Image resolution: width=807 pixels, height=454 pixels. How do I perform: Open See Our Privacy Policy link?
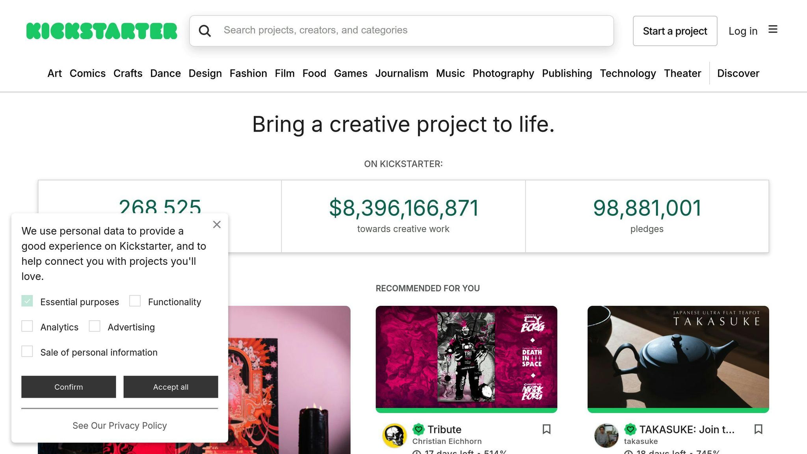point(119,425)
